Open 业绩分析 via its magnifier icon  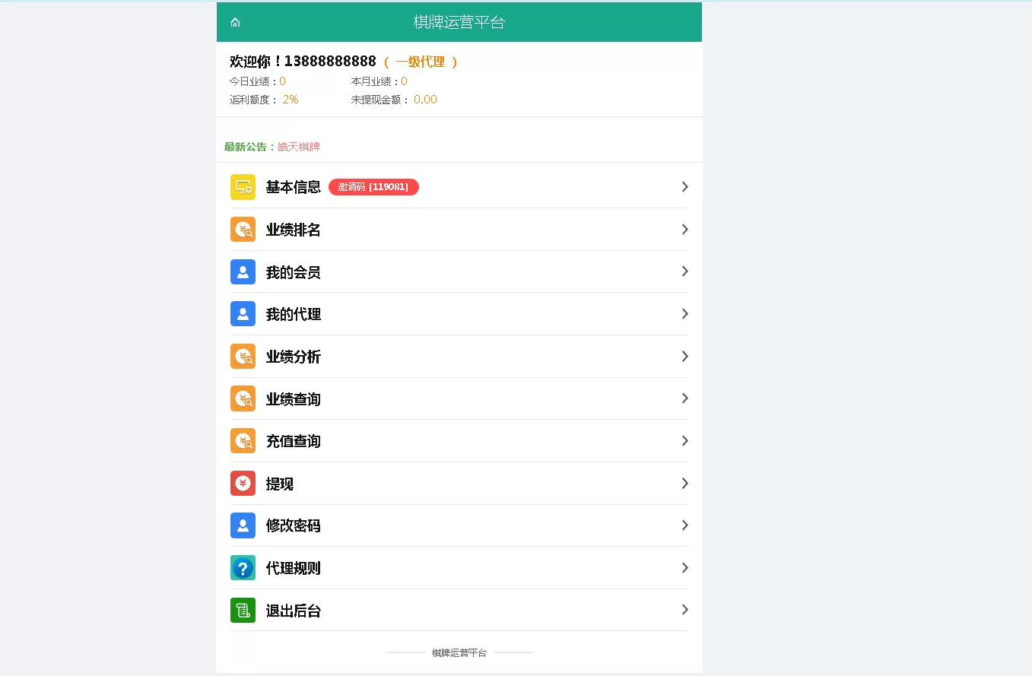[243, 356]
